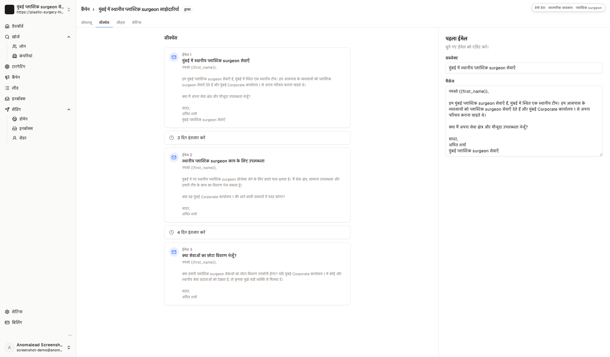This screenshot has width=610, height=357.
Task: Select the mail icon on ईमेल 2 card
Action: coord(174,157)
